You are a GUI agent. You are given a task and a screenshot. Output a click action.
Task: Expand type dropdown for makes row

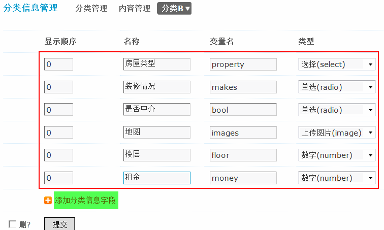click(337, 87)
